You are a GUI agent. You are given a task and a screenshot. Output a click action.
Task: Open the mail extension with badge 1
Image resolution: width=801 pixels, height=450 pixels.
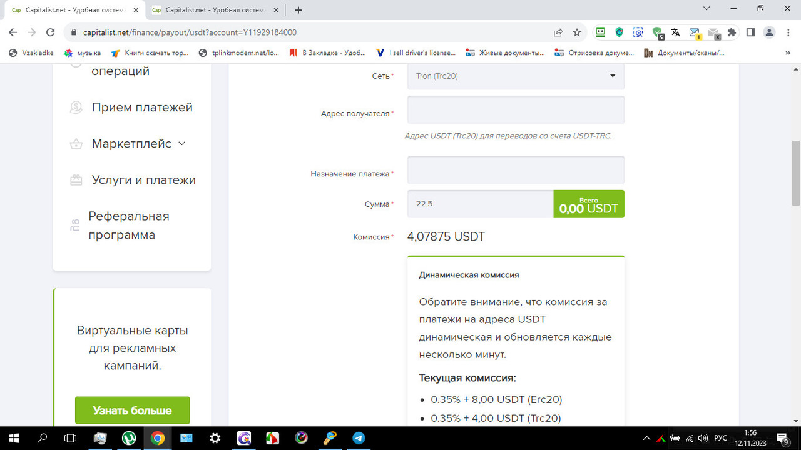pos(695,33)
